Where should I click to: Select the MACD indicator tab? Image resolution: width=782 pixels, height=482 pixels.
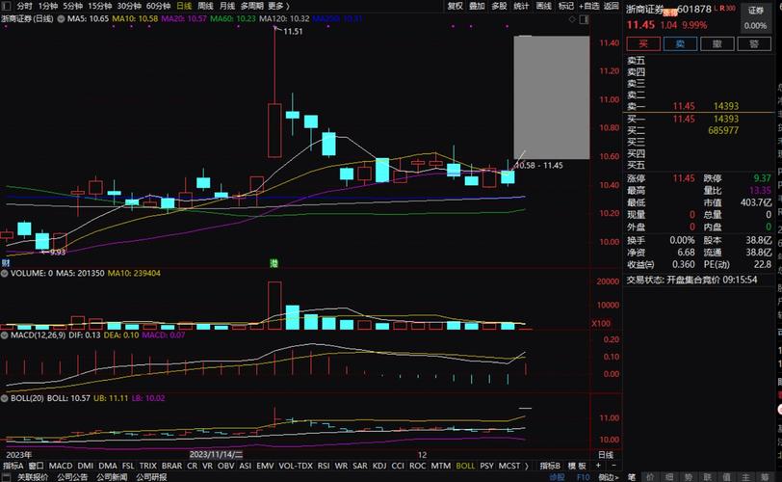pyautogui.click(x=61, y=465)
